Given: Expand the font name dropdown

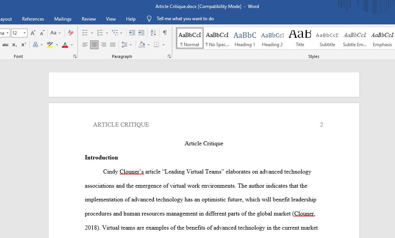Looking at the screenshot, I should click(x=8, y=33).
